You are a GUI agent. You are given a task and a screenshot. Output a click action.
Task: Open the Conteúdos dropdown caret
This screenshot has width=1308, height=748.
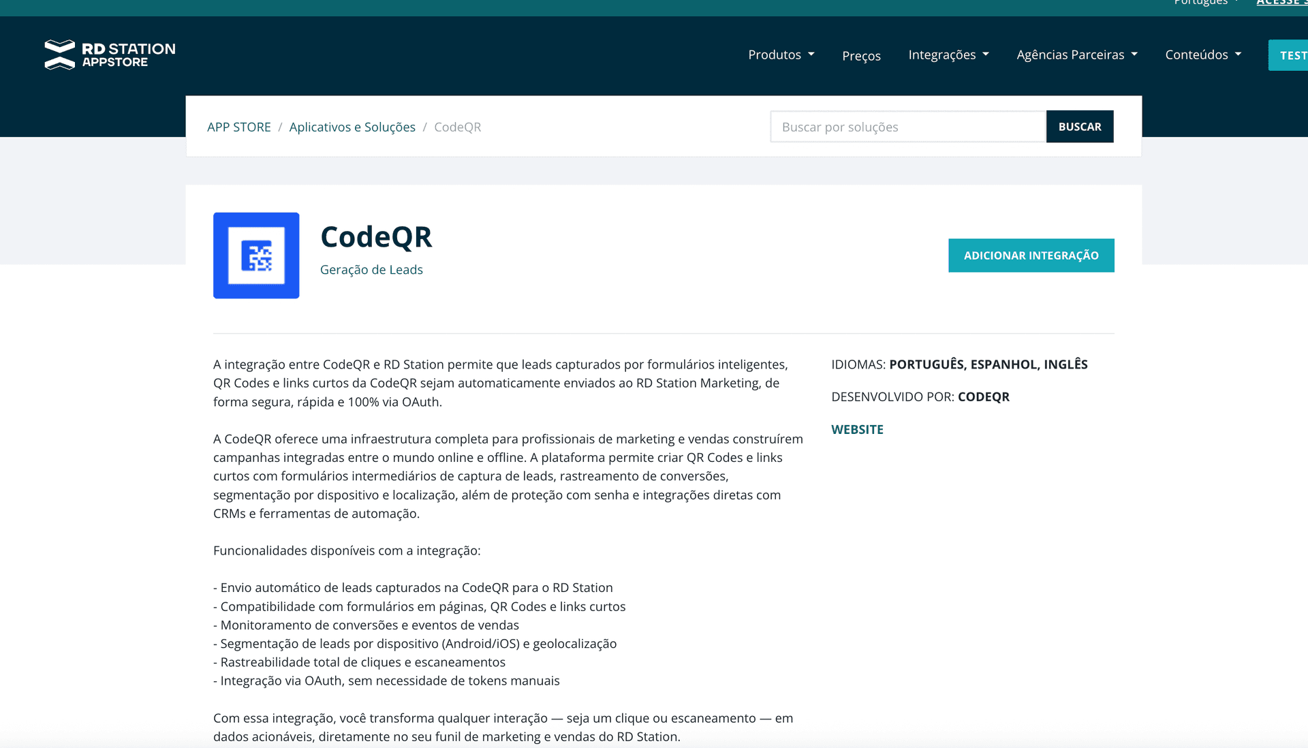[1237, 54]
